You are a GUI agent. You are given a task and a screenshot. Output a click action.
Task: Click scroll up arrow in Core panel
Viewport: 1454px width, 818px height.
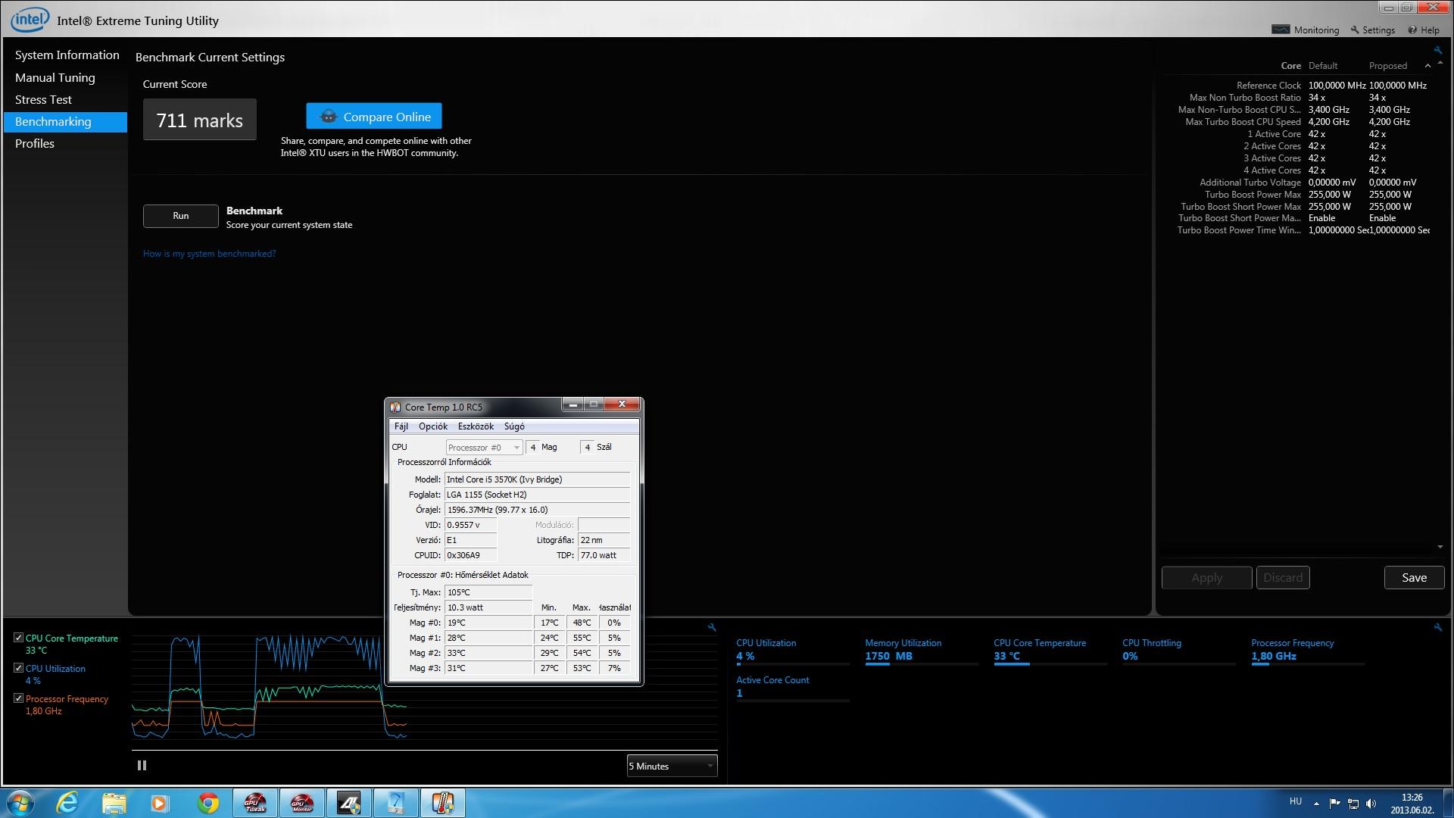pos(1440,63)
